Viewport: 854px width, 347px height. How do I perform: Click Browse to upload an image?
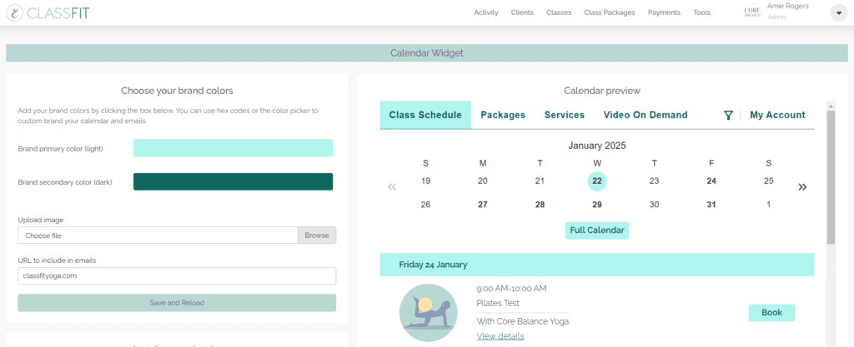[317, 235]
